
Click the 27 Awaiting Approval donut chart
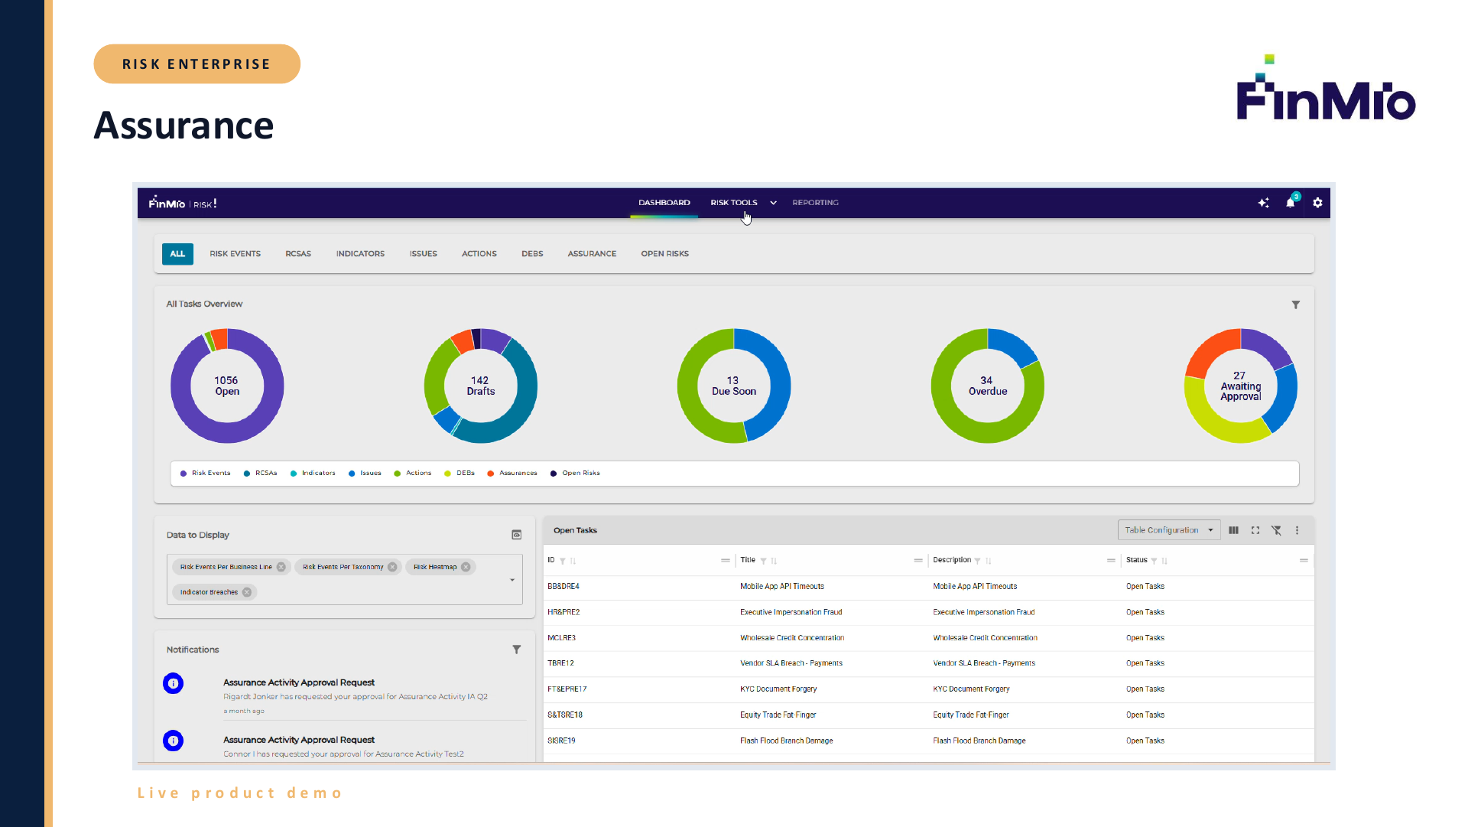(x=1241, y=386)
